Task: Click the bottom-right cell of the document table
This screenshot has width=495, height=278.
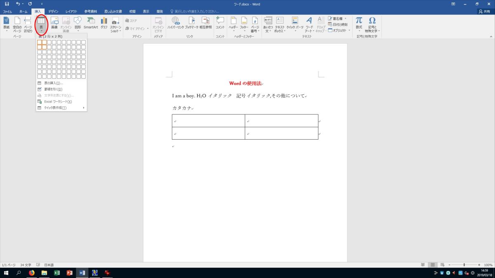Action: tap(281, 133)
